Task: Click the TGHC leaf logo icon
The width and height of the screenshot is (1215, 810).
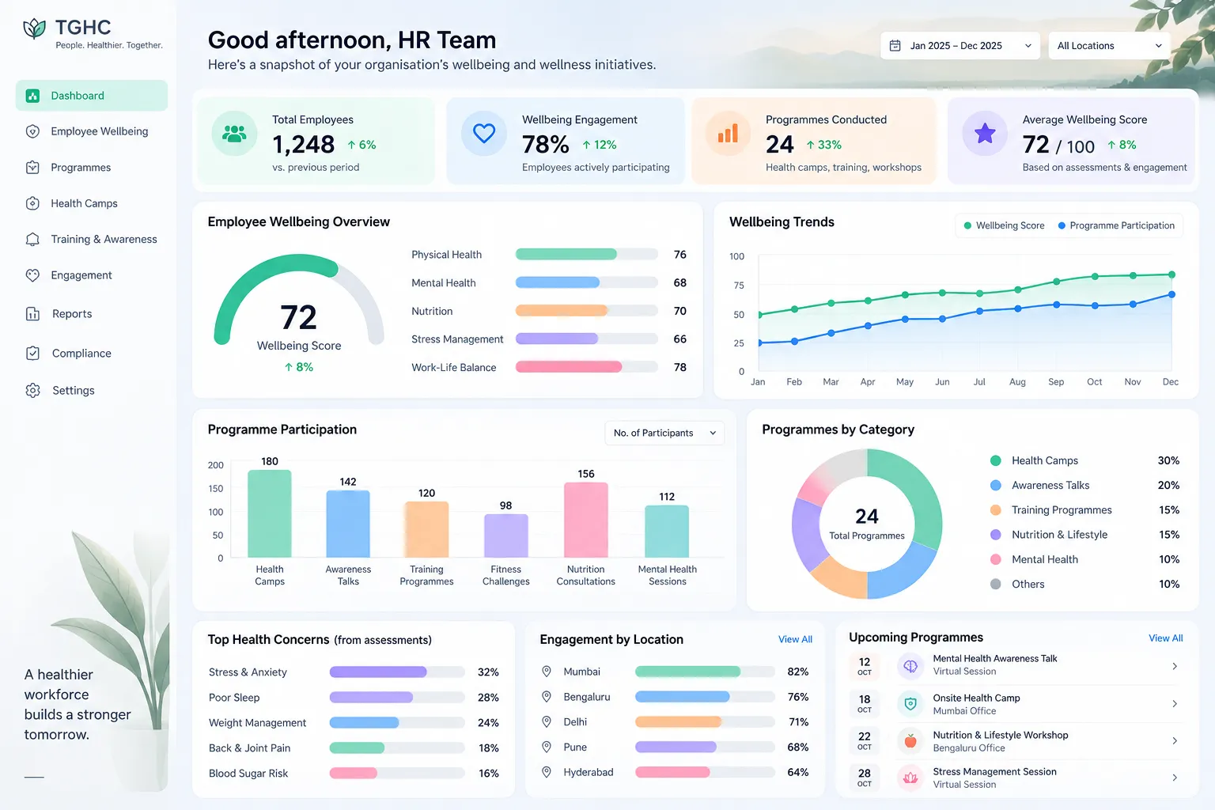Action: tap(35, 29)
